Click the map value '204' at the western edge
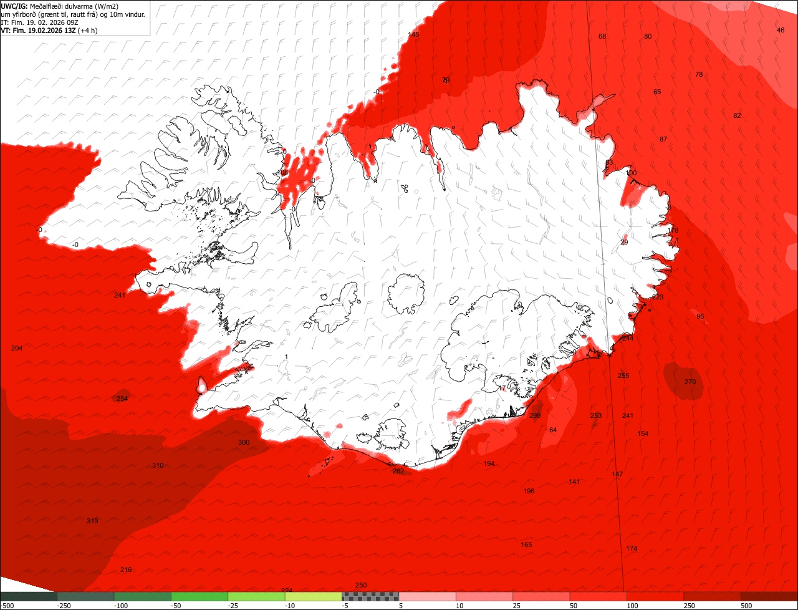The image size is (798, 610). pos(17,348)
